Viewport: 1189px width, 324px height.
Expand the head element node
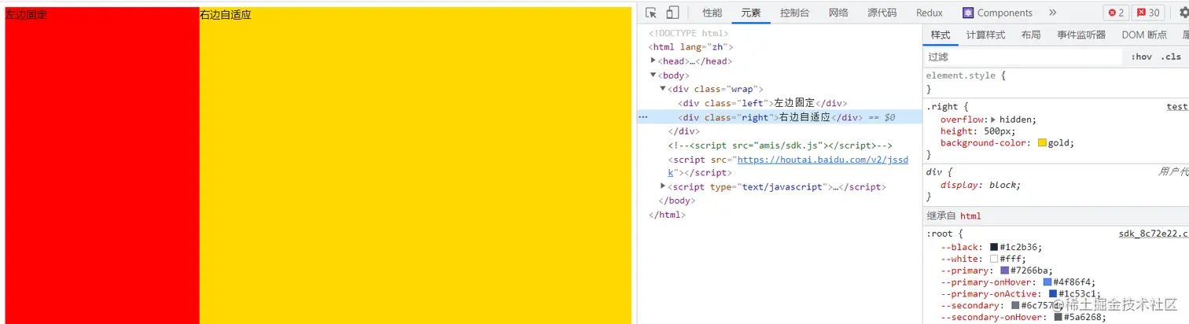653,61
